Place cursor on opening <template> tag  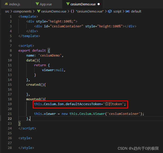[28, 17]
